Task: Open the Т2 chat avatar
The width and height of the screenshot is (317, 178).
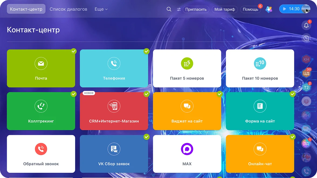Action: click(306, 87)
